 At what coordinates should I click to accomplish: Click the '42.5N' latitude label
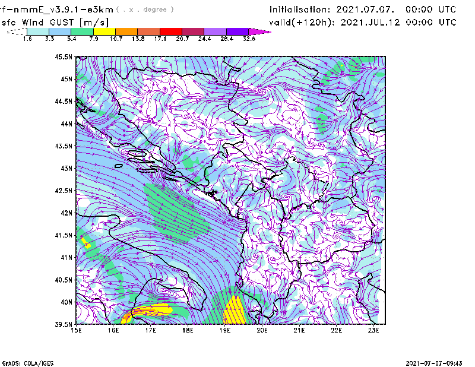point(64,191)
